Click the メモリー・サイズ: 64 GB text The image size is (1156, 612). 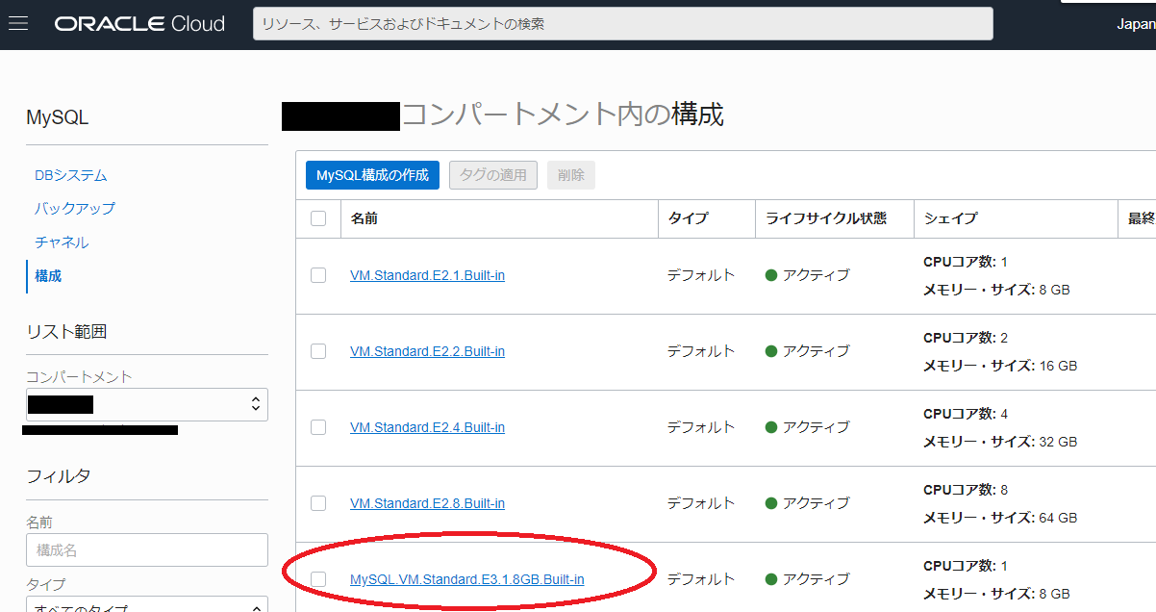pos(1000,518)
